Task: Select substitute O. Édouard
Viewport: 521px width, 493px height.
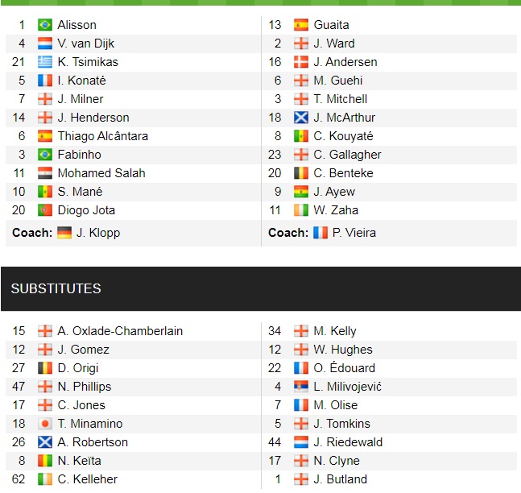Action: (x=345, y=368)
